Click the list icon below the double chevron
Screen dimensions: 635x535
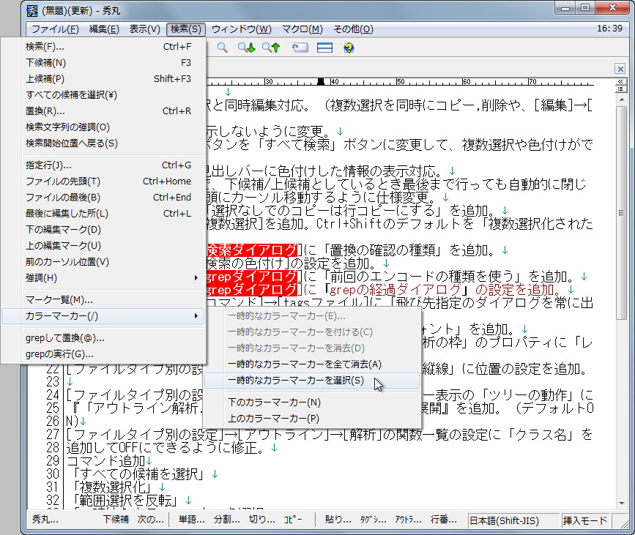(x=620, y=89)
